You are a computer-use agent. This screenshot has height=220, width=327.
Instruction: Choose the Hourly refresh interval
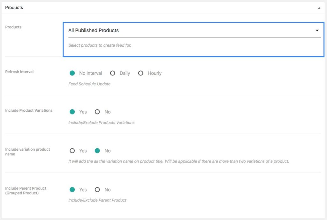pyautogui.click(x=141, y=73)
